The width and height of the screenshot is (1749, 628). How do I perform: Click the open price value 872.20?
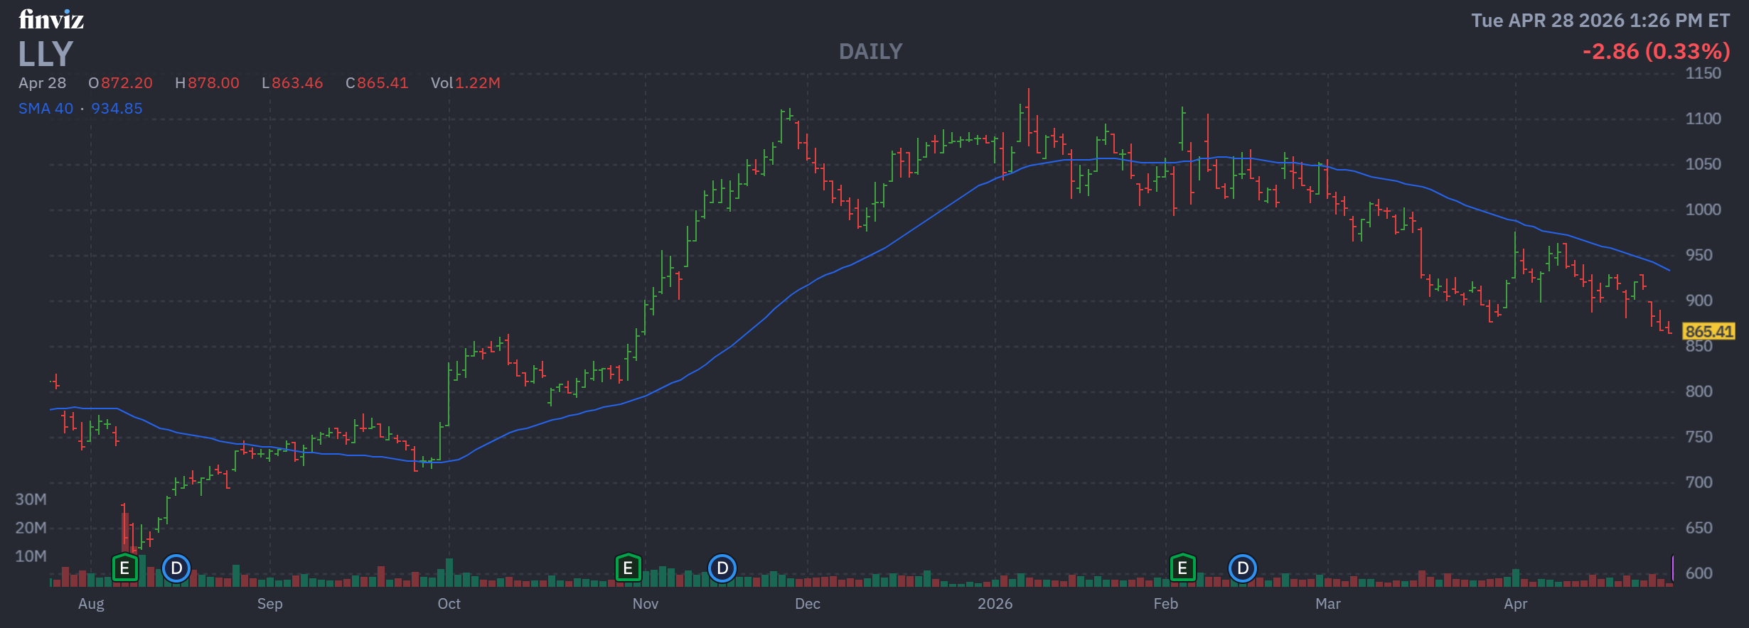(127, 83)
